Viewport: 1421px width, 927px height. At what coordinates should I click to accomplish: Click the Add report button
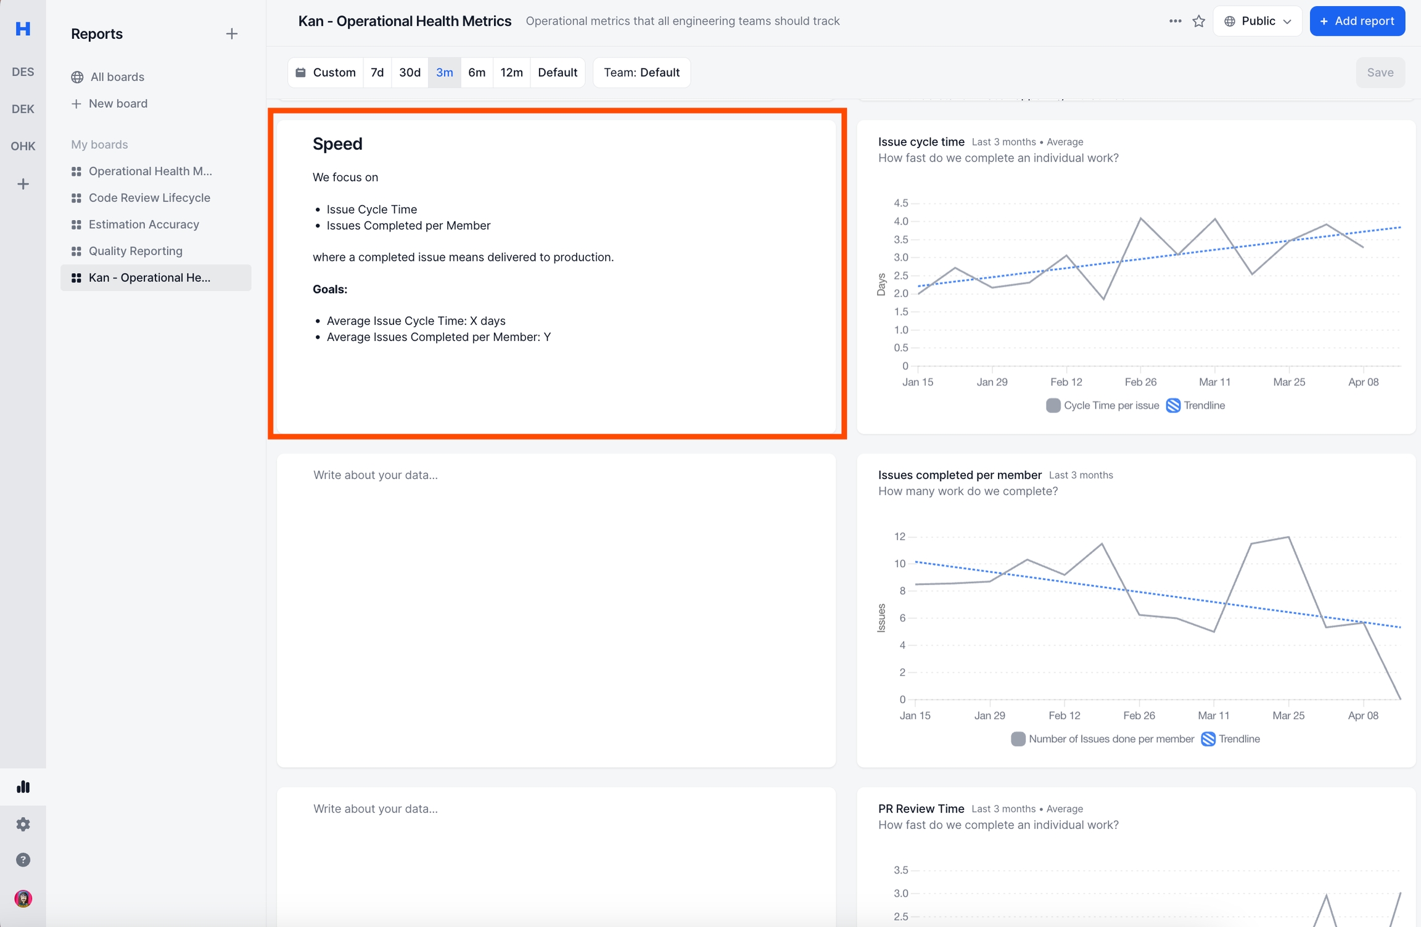pos(1357,21)
